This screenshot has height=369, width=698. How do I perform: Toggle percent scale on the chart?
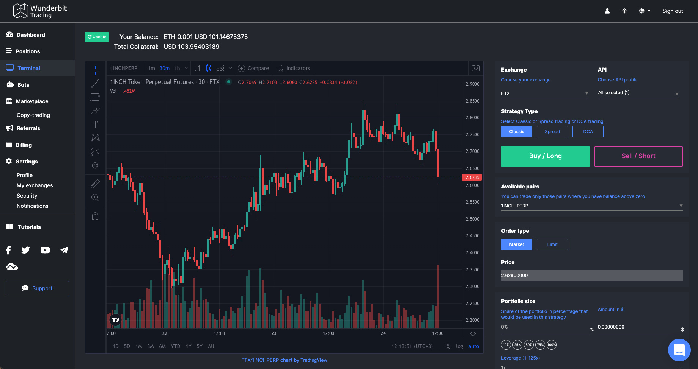[448, 346]
